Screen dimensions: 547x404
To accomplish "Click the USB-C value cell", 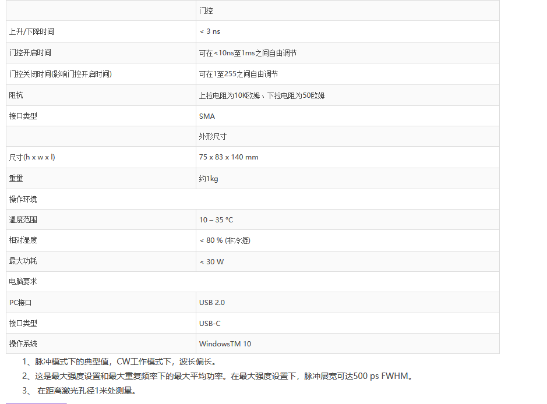I will (210, 323).
